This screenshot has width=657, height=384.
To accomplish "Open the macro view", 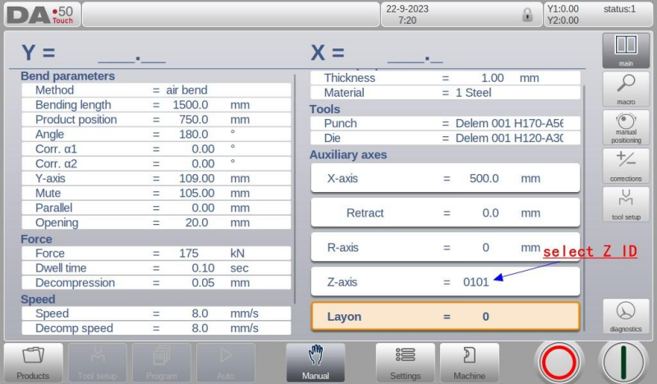I will 626,89.
